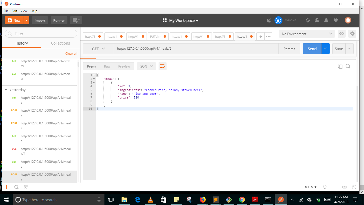
Task: Click the history Filter search field
Action: click(41, 34)
